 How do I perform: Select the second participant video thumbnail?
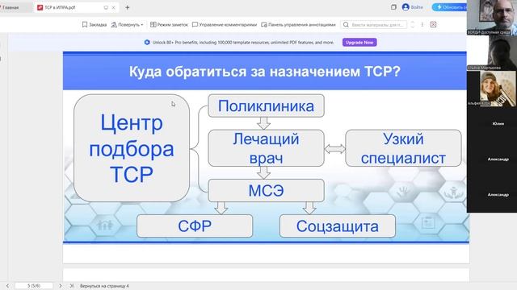click(492, 53)
